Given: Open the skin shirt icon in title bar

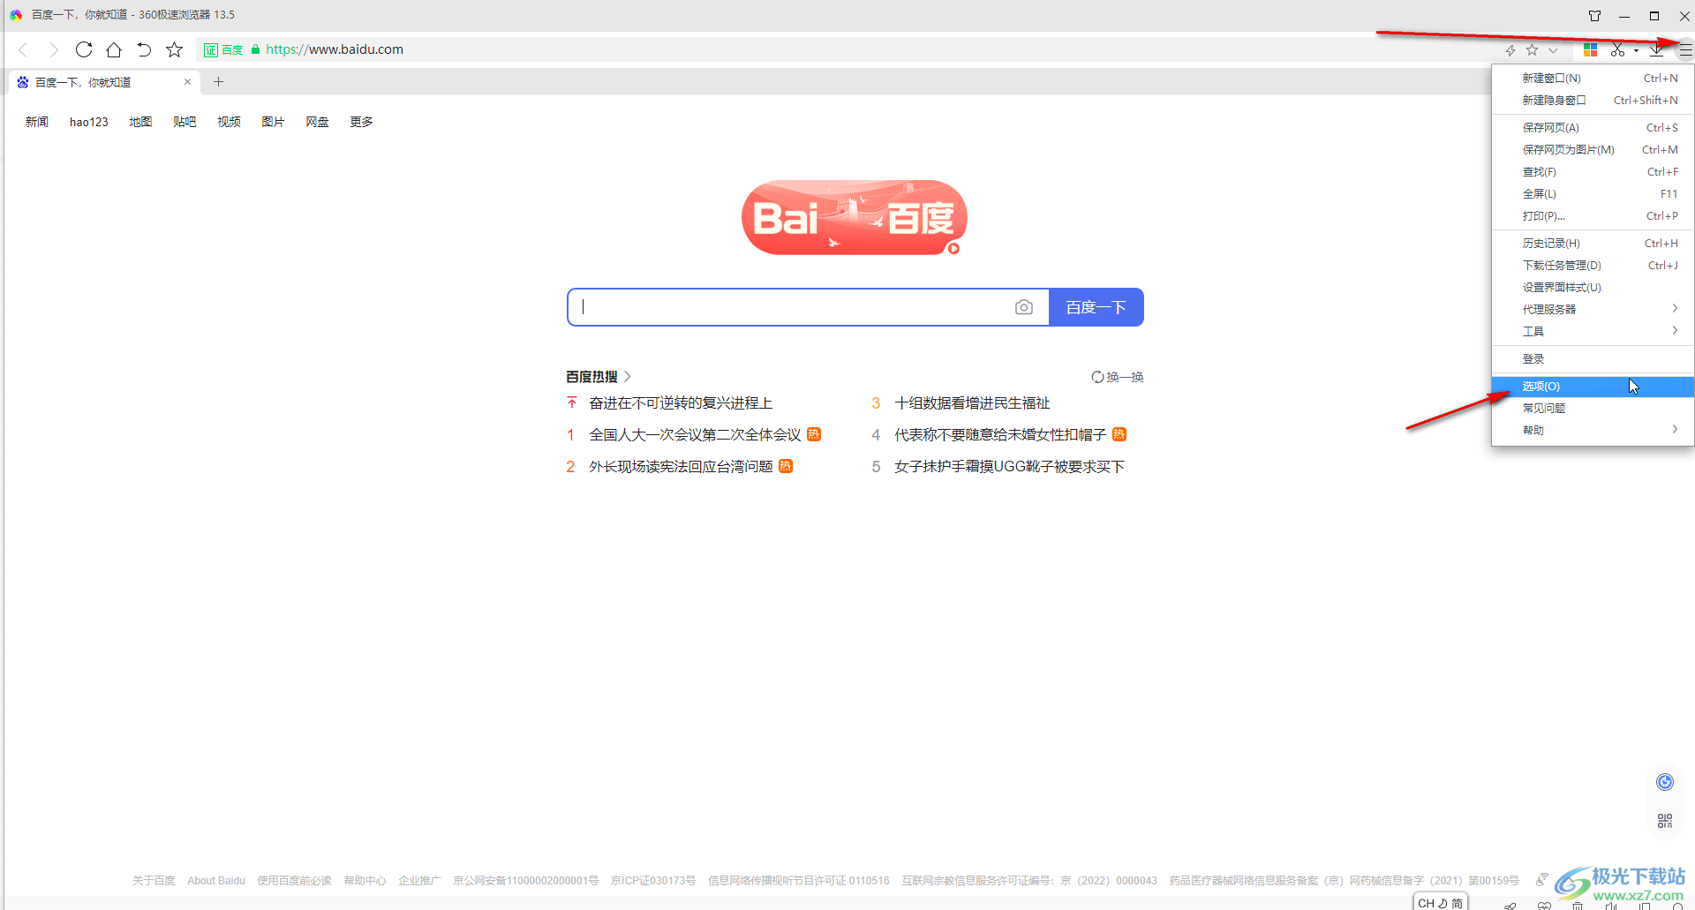Looking at the screenshot, I should (1594, 15).
